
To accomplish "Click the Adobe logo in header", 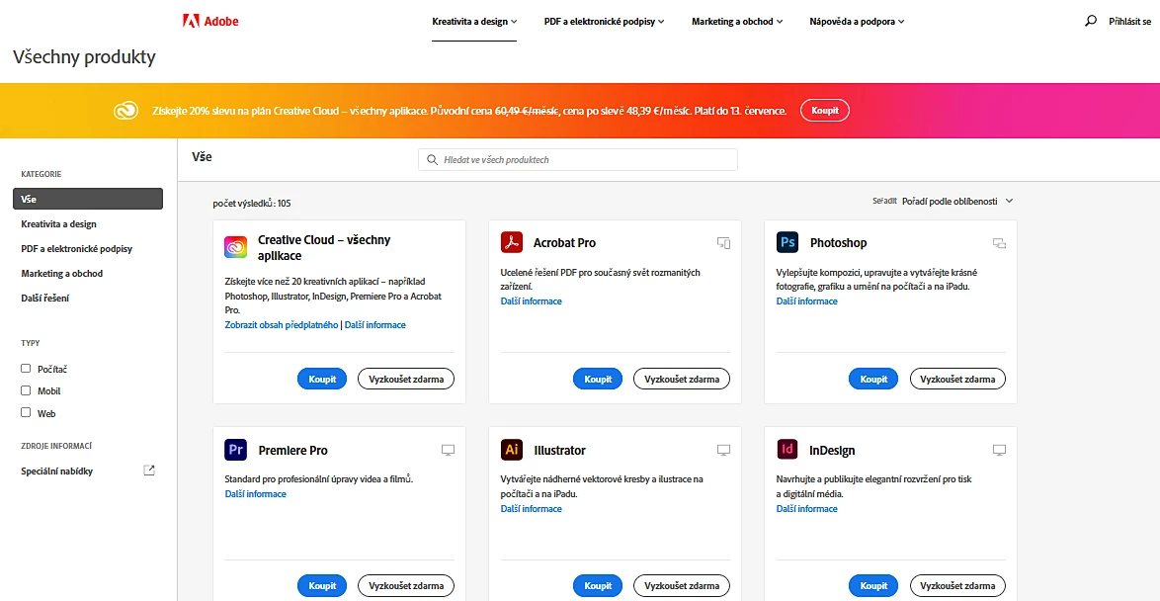I will pos(210,21).
